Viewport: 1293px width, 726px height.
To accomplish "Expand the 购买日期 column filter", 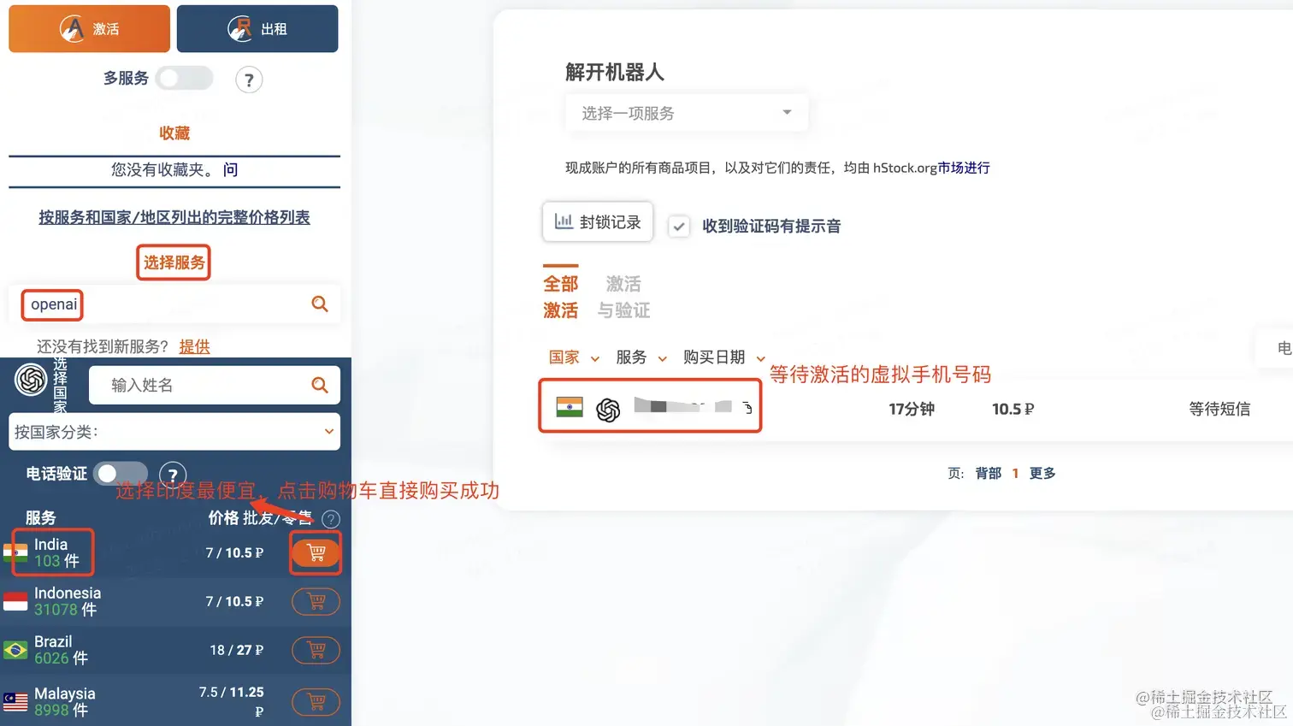I will point(724,357).
